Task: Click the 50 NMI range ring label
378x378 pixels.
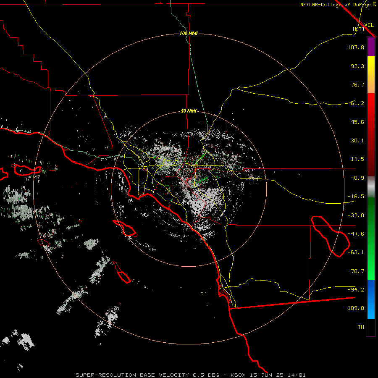Action: 189,111
